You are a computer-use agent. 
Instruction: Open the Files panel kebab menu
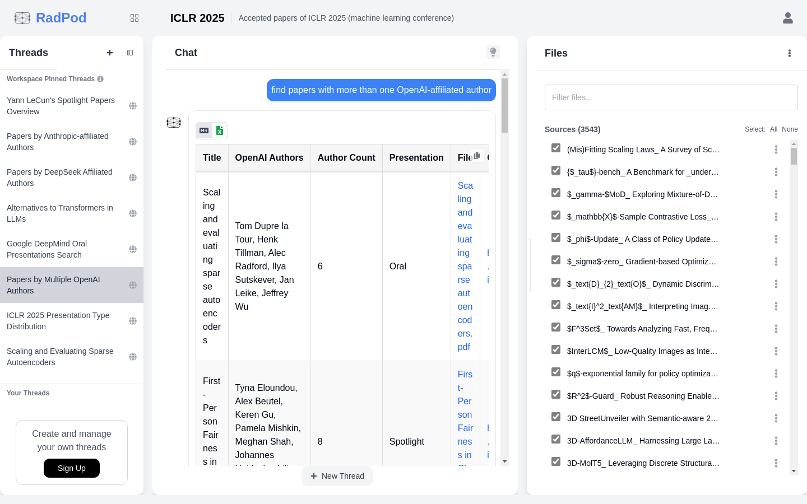[x=790, y=53]
